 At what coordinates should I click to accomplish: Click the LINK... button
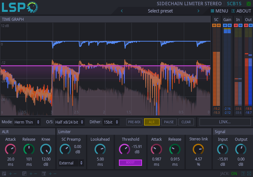coord(225,122)
